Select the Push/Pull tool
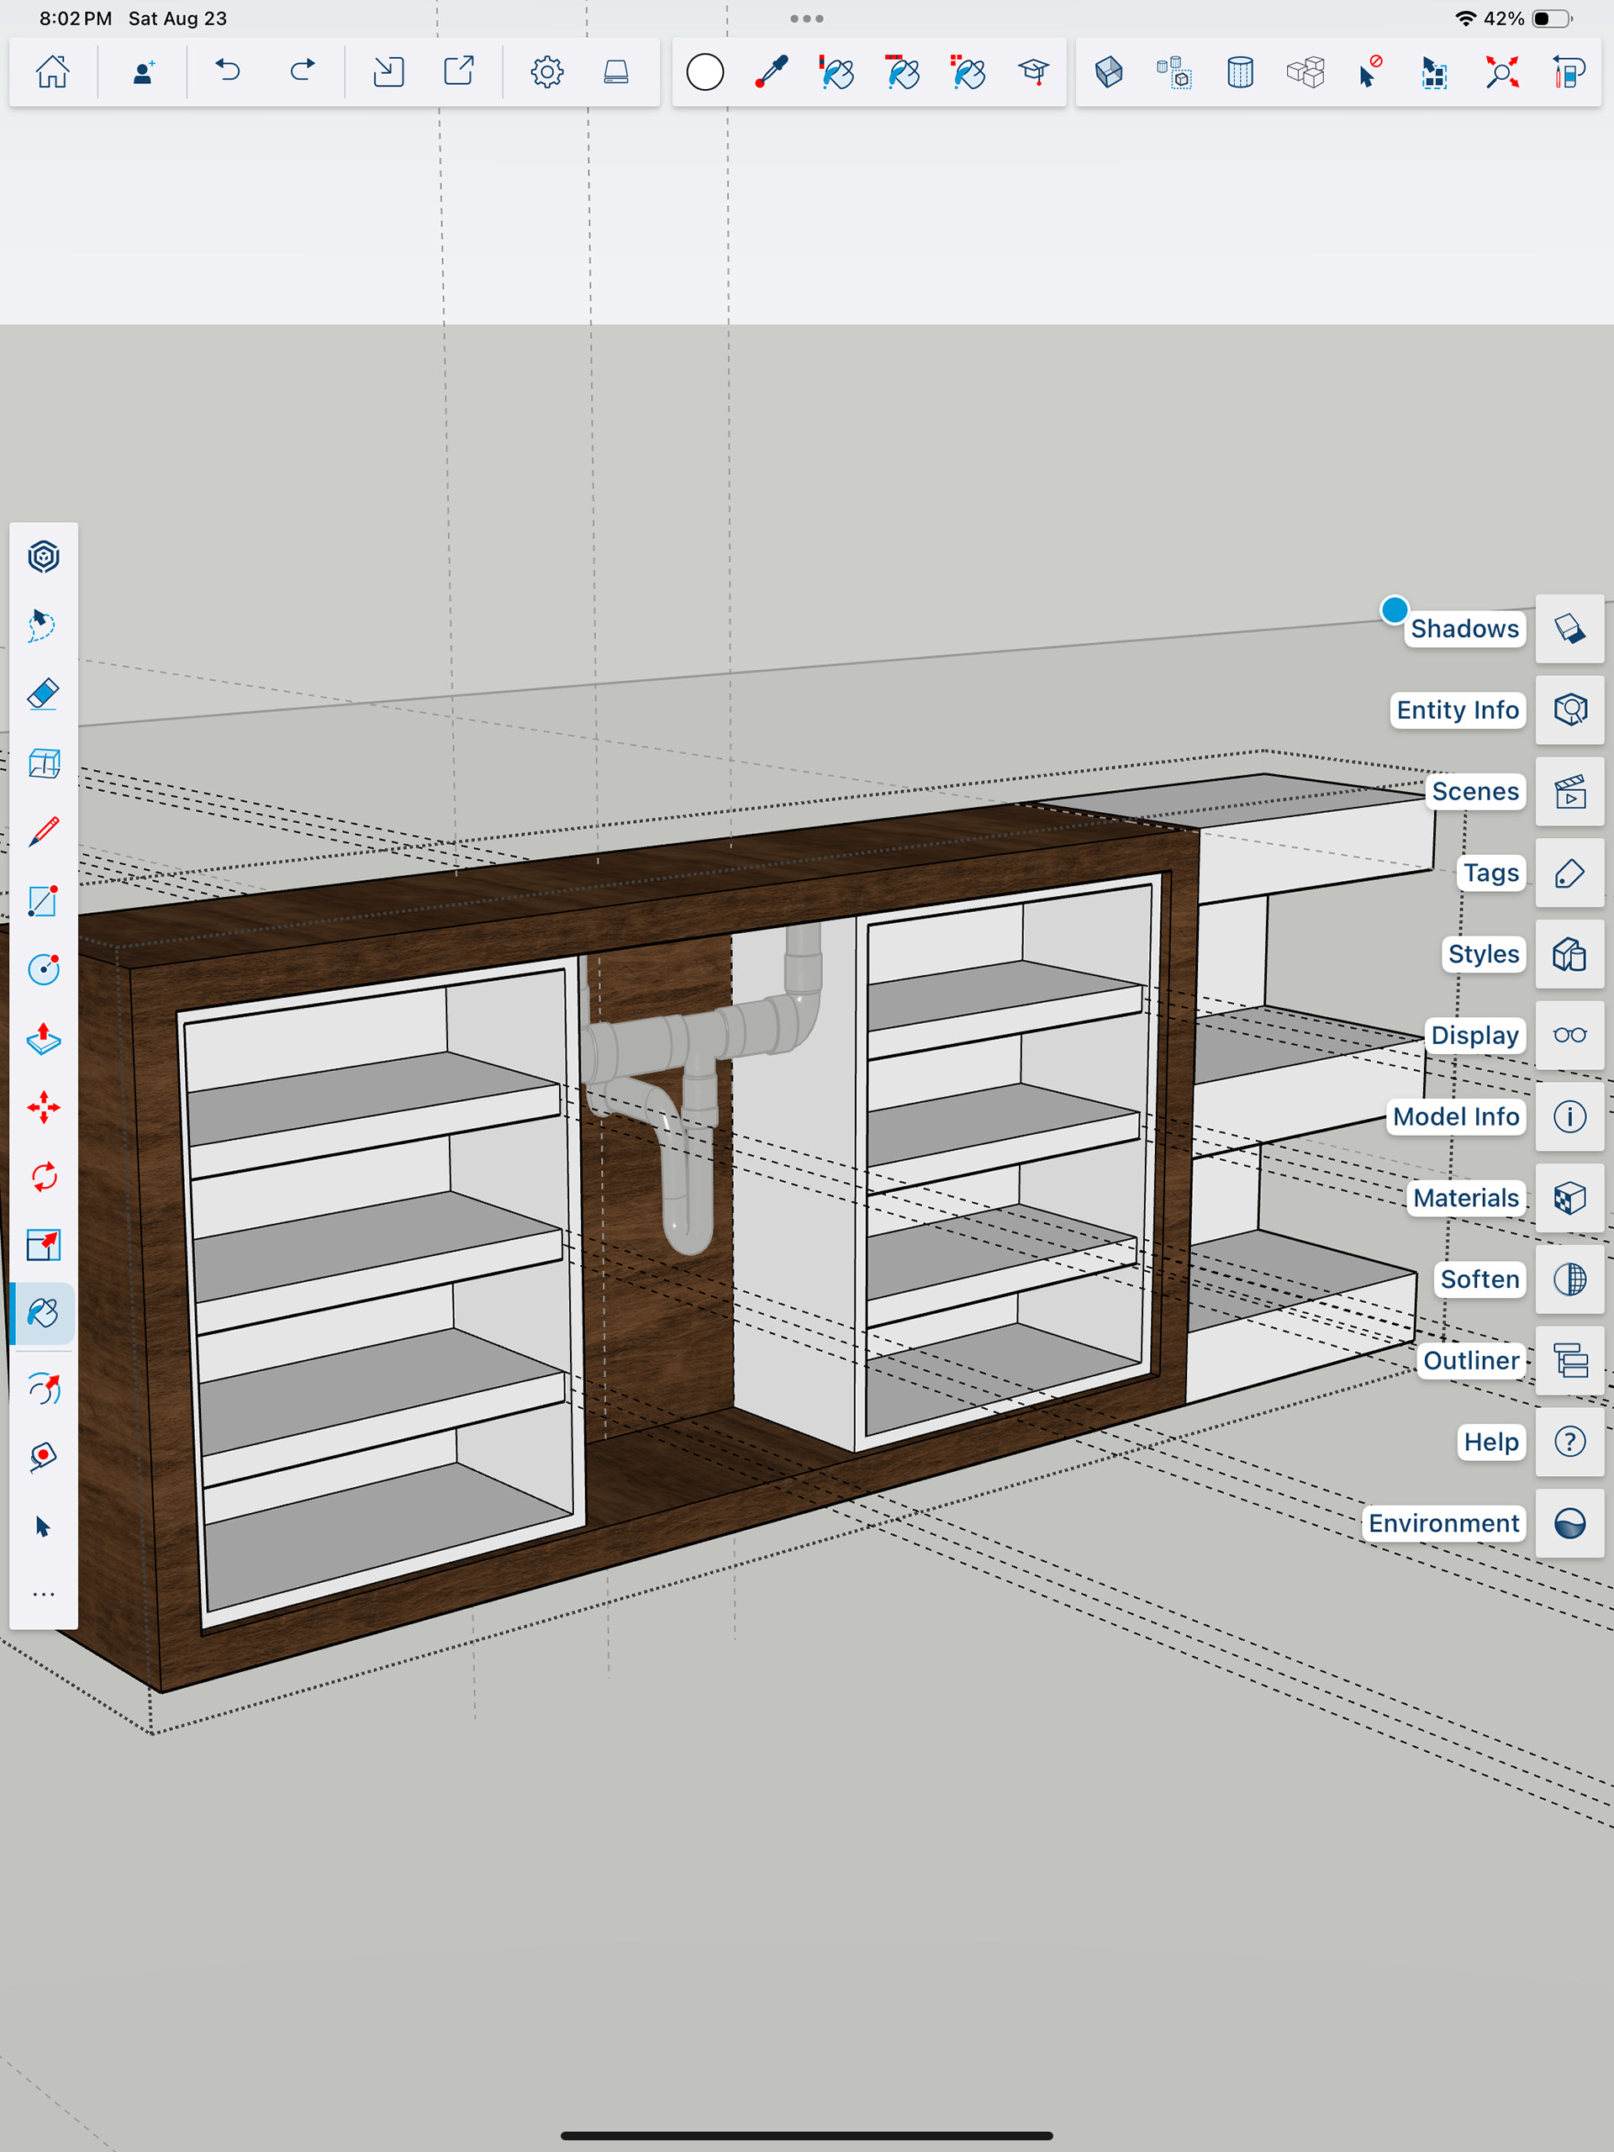Screen dimensions: 1614x2152 pyautogui.click(x=44, y=1039)
